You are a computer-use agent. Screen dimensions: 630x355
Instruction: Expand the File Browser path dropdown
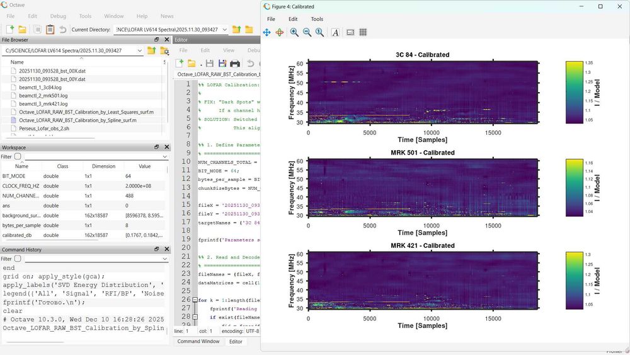[x=140, y=50]
